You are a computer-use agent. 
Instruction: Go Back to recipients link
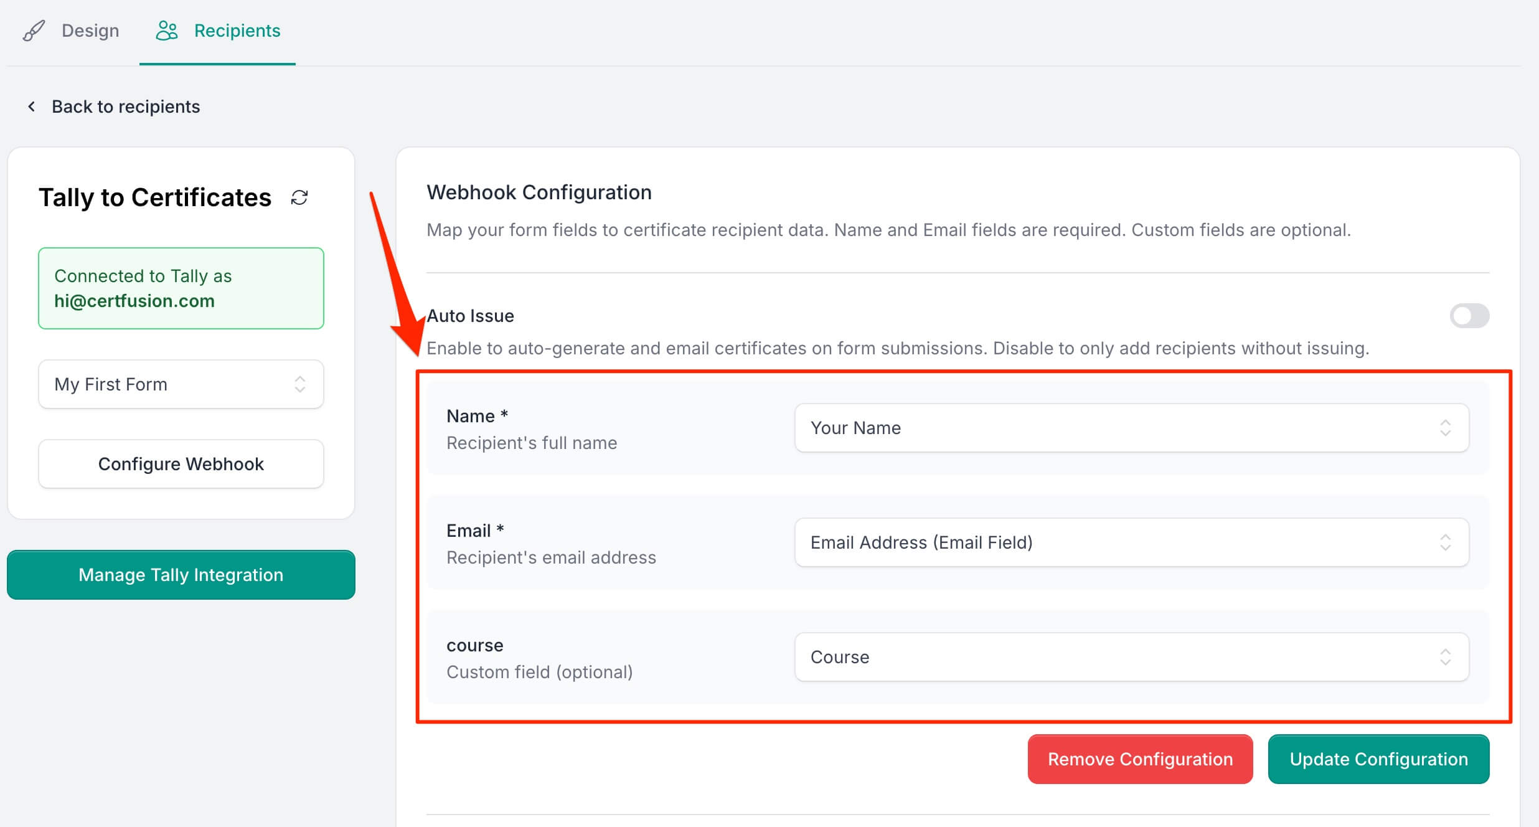(125, 106)
